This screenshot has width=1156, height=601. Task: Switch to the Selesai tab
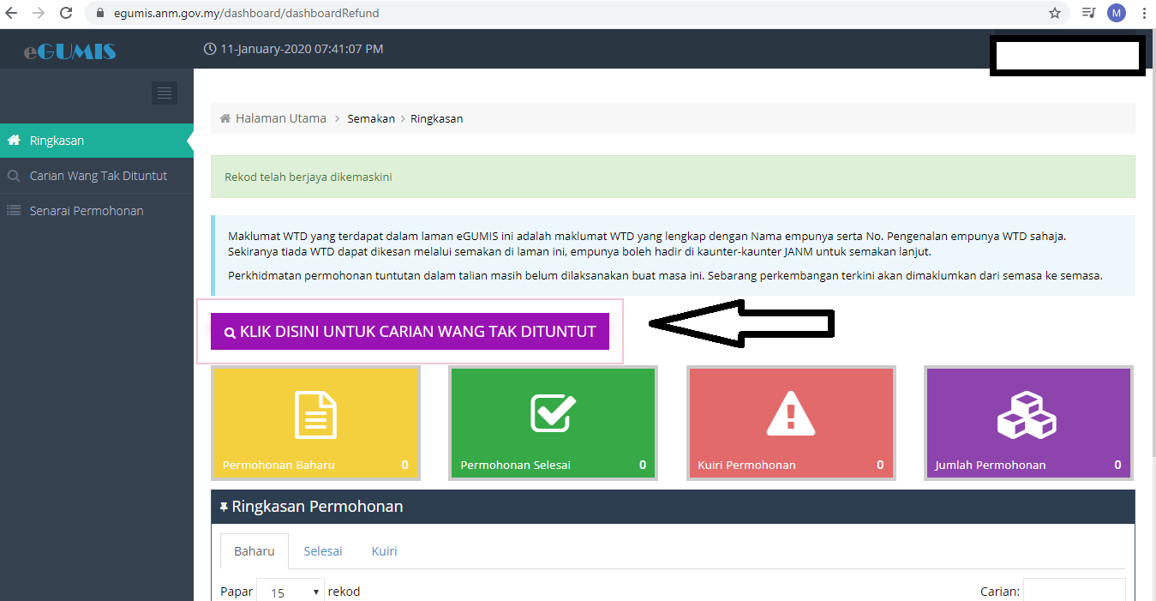(x=323, y=551)
